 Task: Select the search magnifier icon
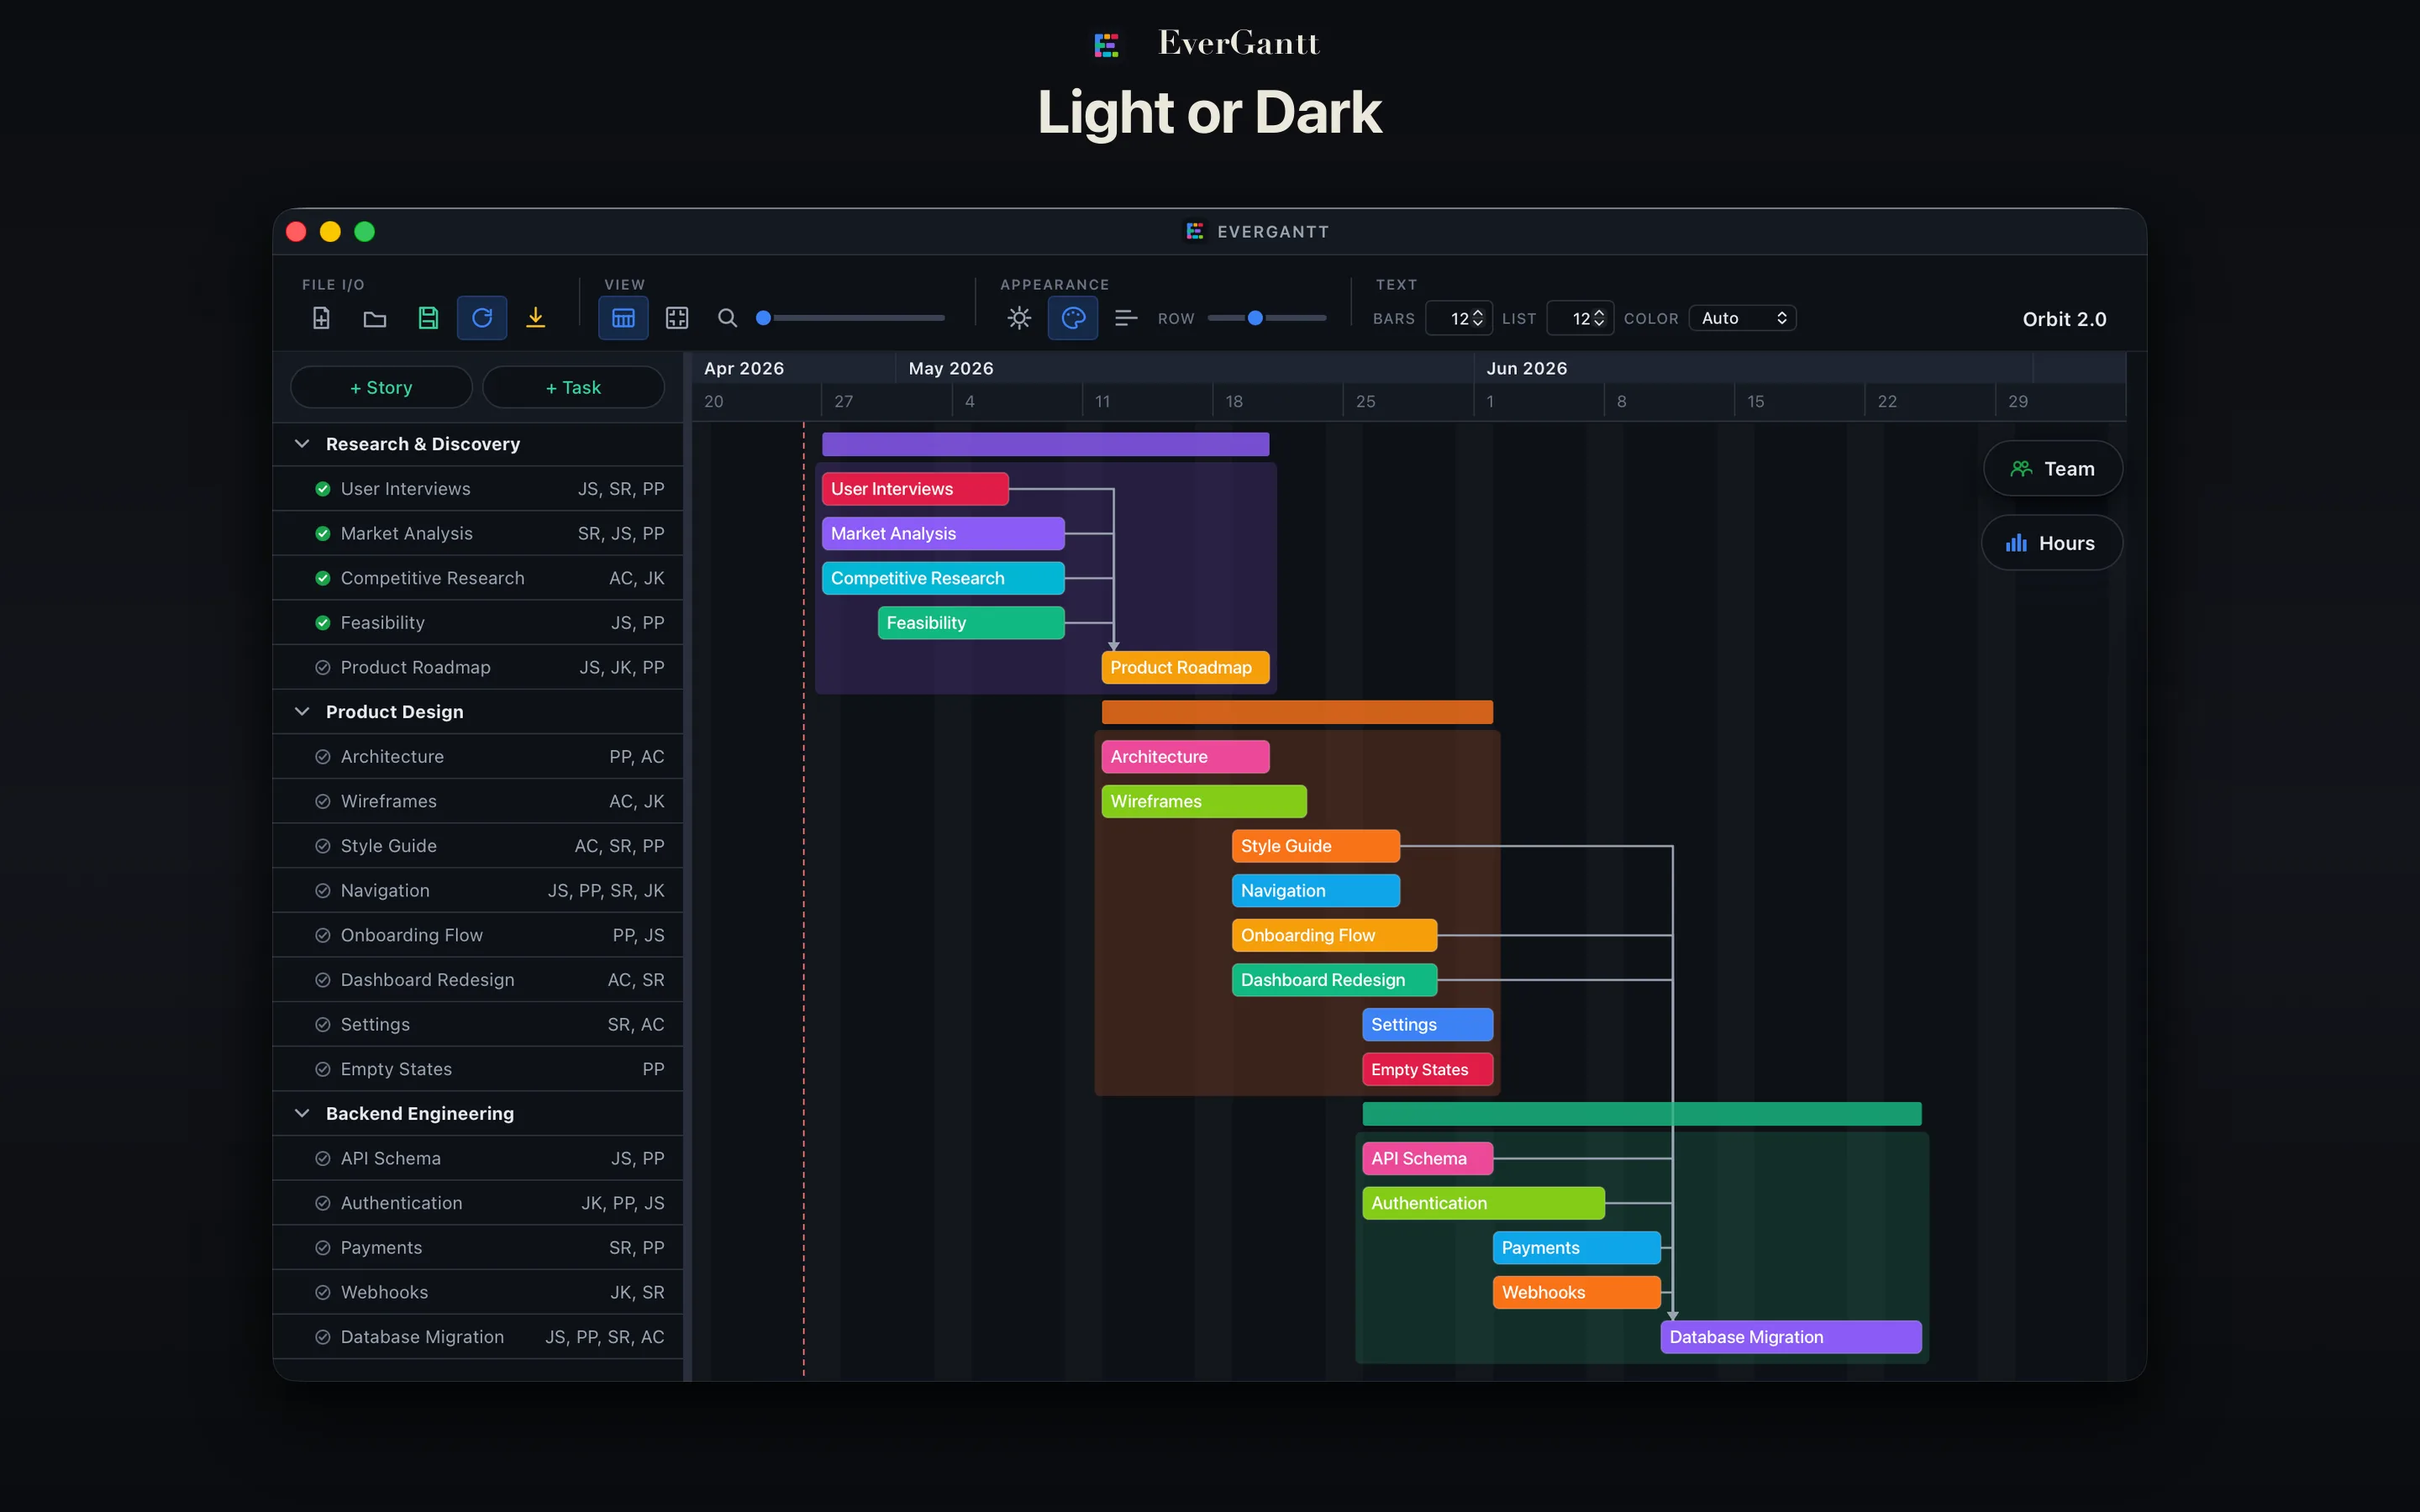point(727,317)
